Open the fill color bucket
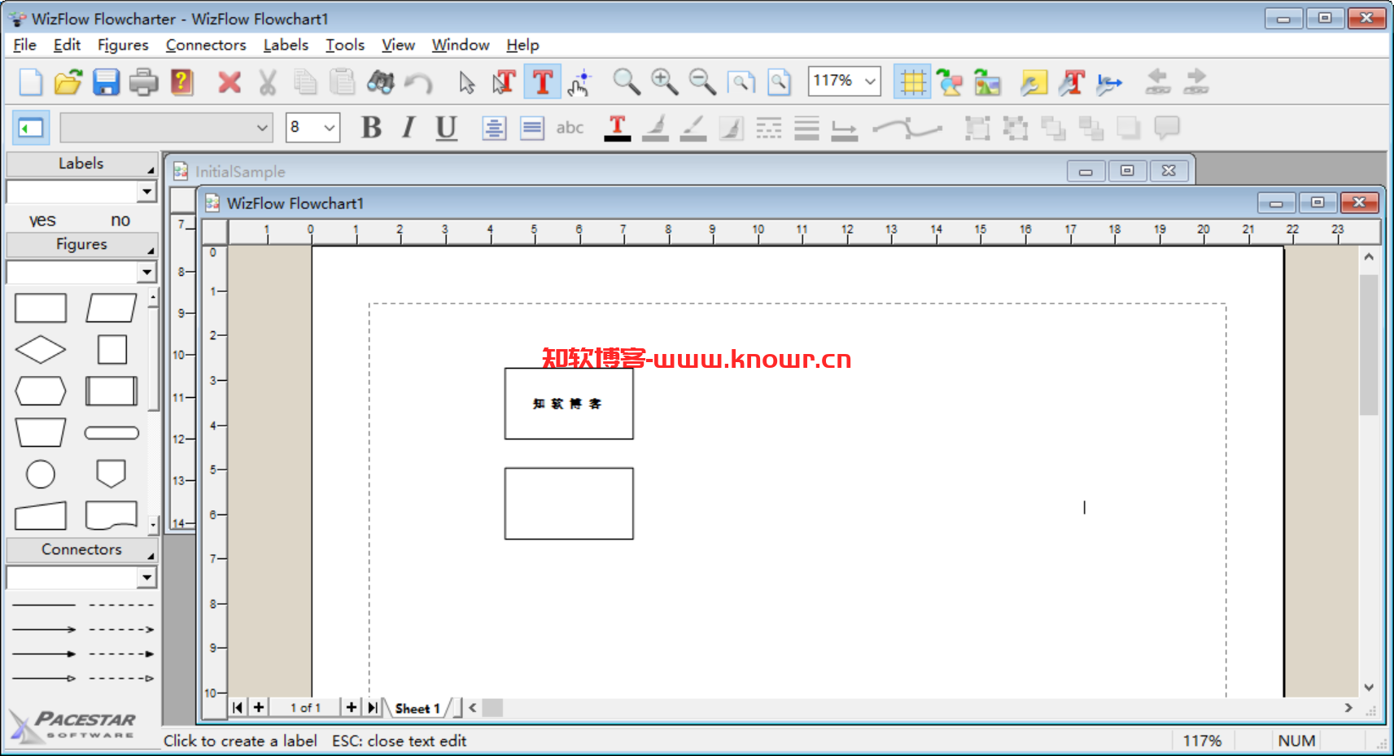 pos(656,128)
